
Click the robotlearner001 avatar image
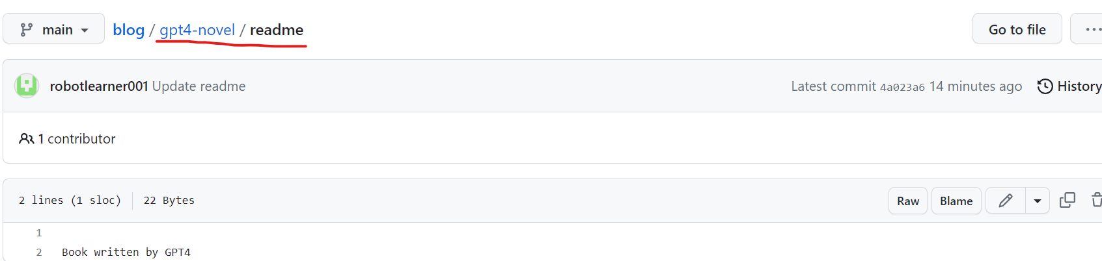[x=27, y=86]
